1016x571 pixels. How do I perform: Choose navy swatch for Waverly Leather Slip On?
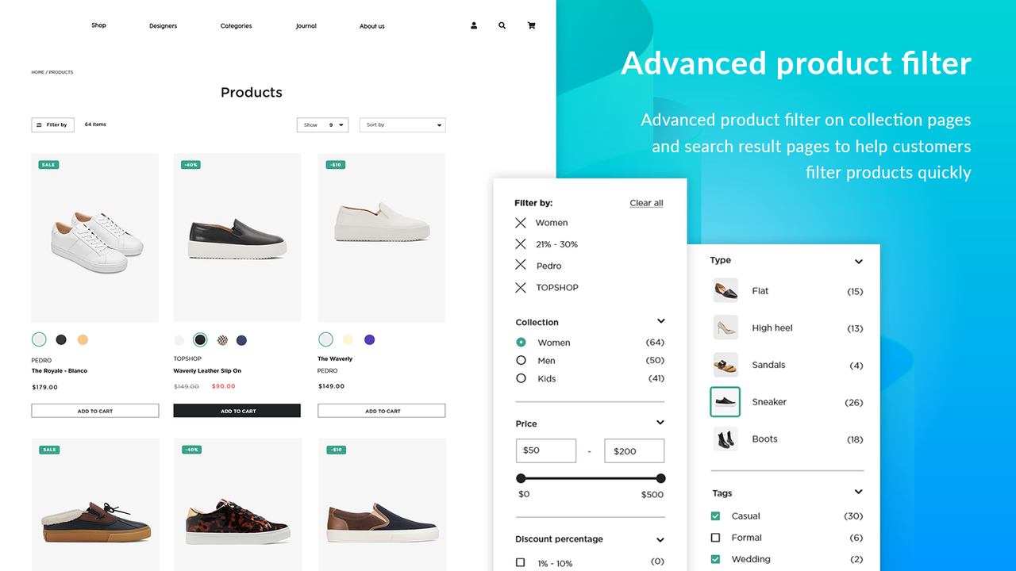pyautogui.click(x=241, y=340)
